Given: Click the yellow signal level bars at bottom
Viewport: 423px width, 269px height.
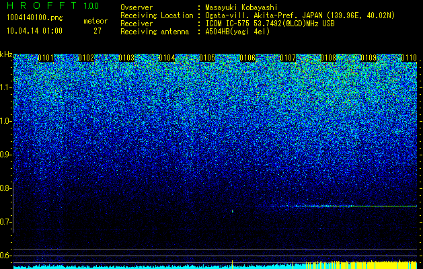Looking at the screenshot, I should click(x=362, y=264).
